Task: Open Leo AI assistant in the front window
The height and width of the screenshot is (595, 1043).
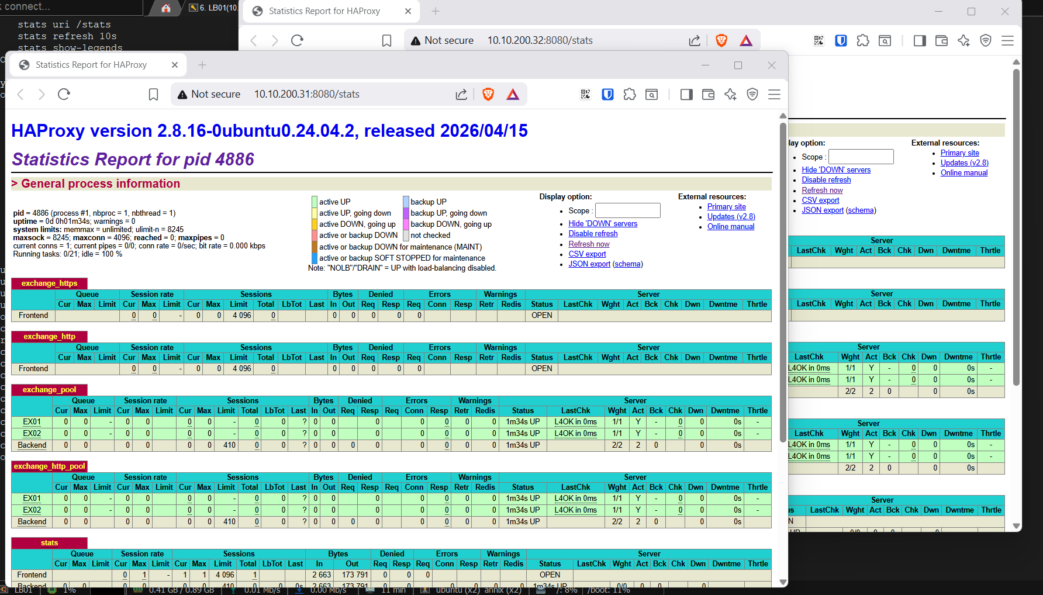Action: tap(730, 94)
